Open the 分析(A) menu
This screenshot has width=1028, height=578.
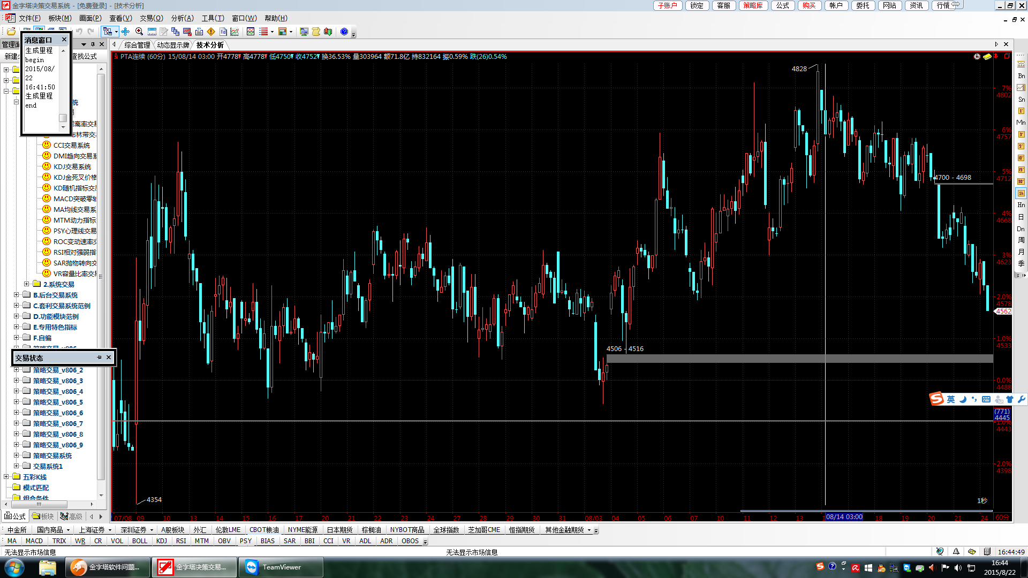click(182, 18)
